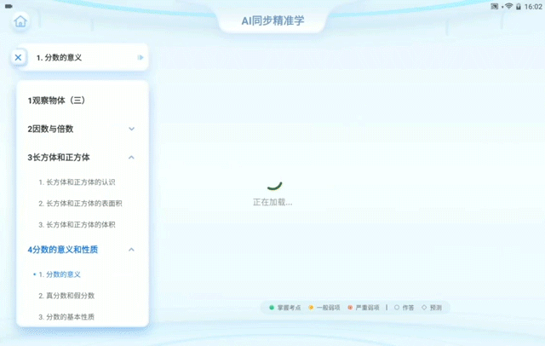
Task: Collapse the 4分数的意义和性质 chapter
Action: [131, 250]
